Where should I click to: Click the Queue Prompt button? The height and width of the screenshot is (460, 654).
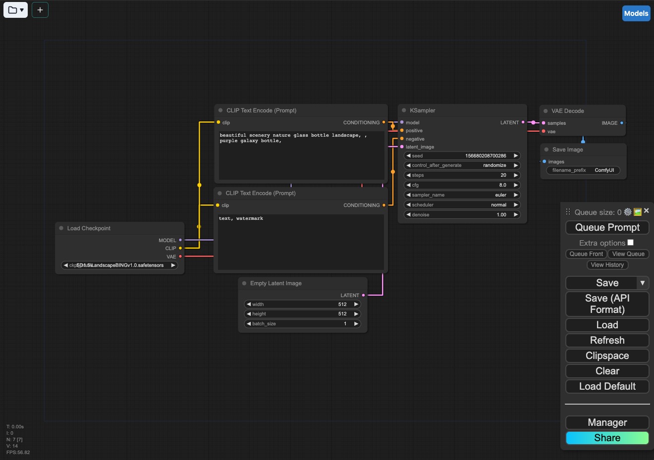(607, 227)
